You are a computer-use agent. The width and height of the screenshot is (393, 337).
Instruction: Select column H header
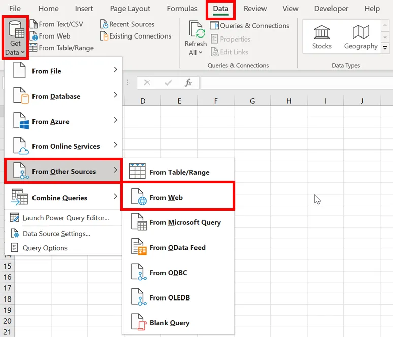(289, 101)
